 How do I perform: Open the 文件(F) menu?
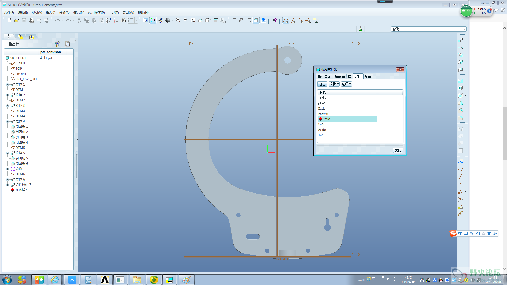[9, 12]
